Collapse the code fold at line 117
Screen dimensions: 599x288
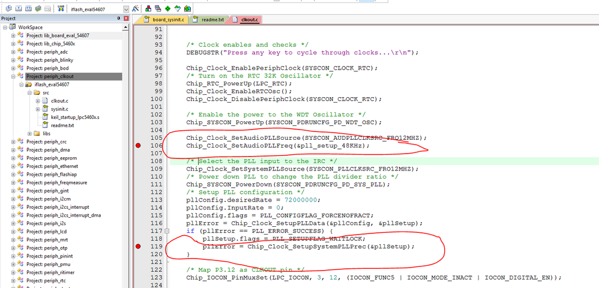point(167,231)
